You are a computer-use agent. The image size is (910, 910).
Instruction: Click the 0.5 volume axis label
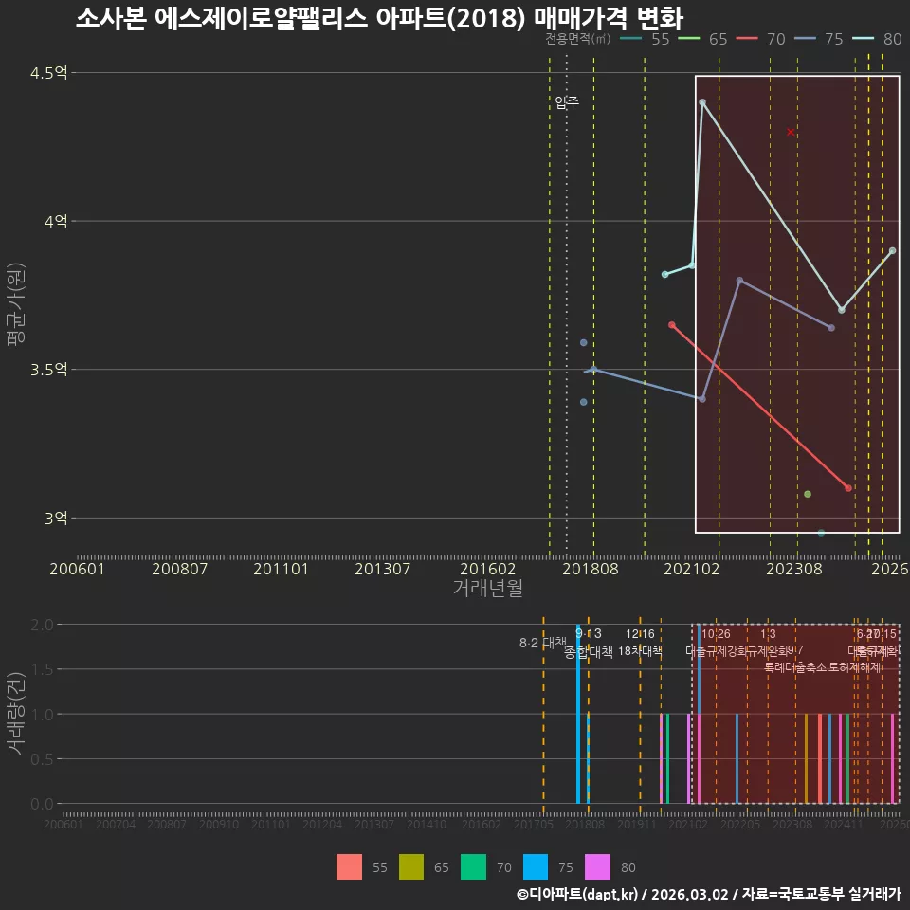[x=42, y=759]
